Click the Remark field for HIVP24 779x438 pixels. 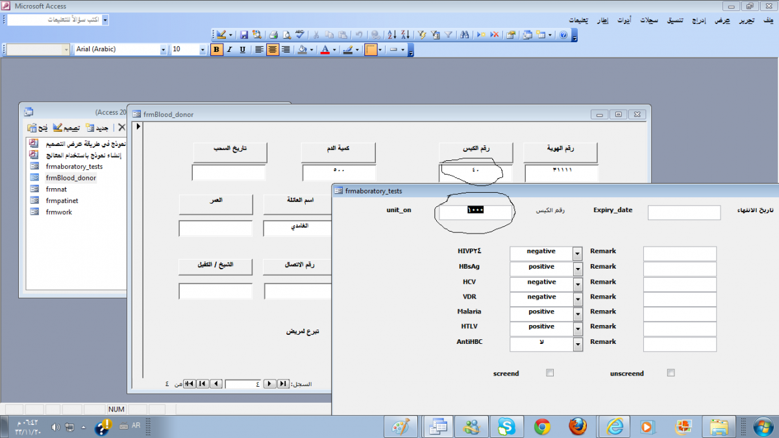[680, 254]
